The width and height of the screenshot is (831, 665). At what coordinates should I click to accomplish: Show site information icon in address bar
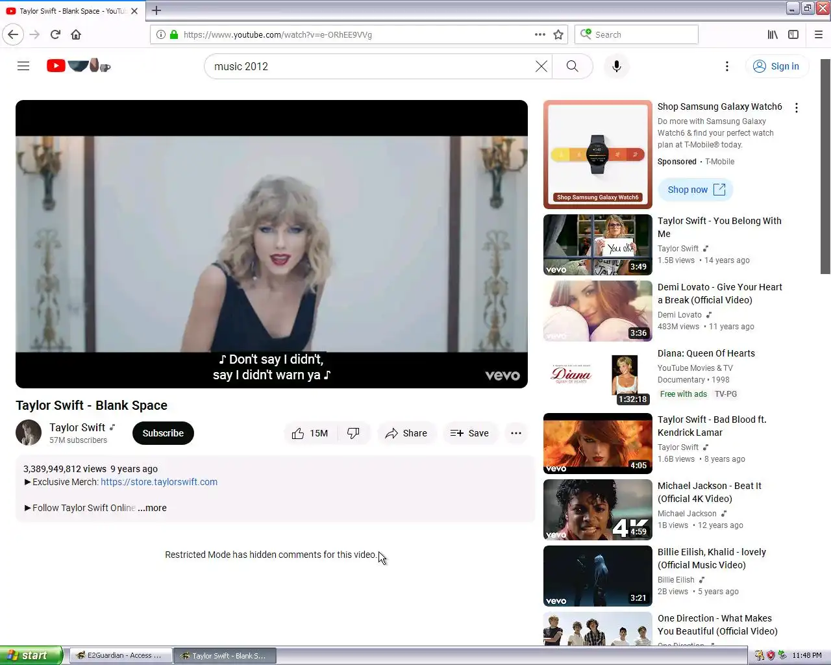coord(161,34)
